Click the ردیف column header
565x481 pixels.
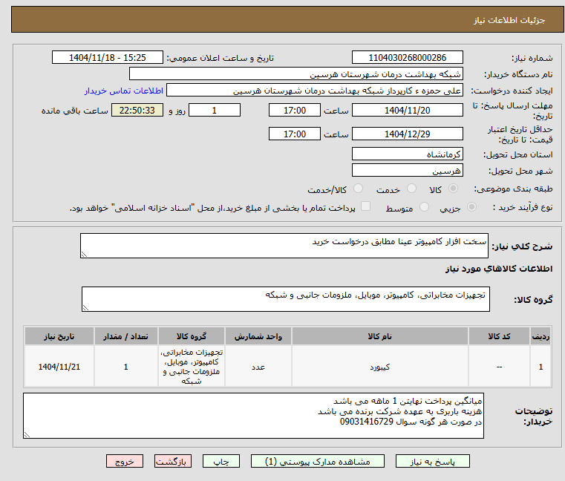540,336
